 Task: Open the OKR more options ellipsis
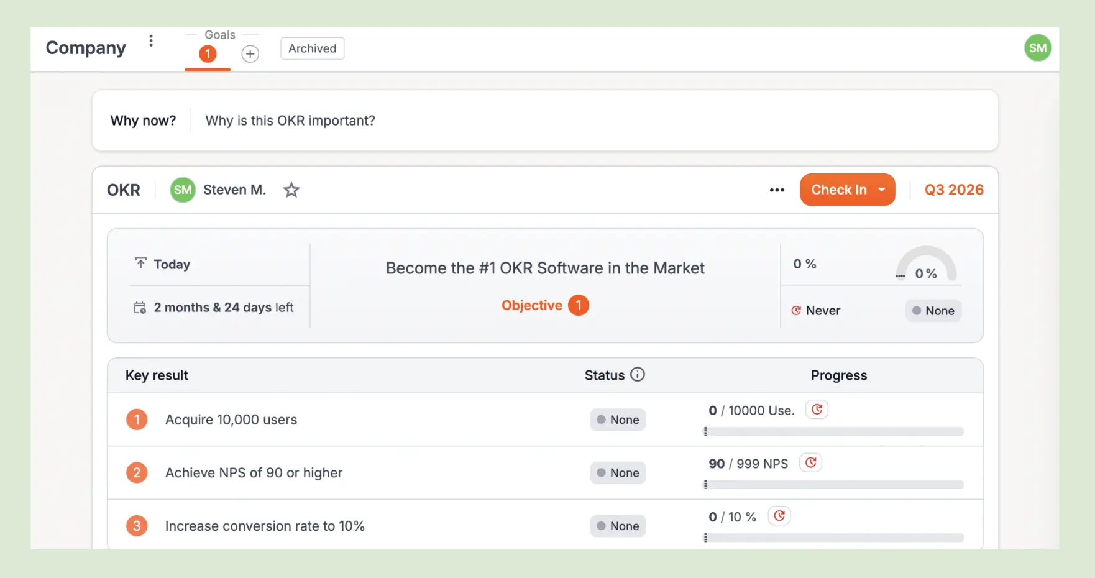[x=777, y=190]
